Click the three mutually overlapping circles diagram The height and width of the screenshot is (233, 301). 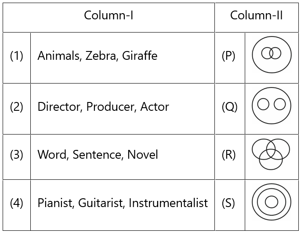coord(271,154)
